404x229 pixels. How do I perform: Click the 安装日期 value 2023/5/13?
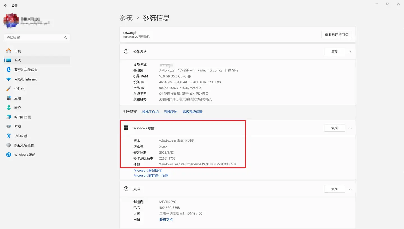(166, 153)
